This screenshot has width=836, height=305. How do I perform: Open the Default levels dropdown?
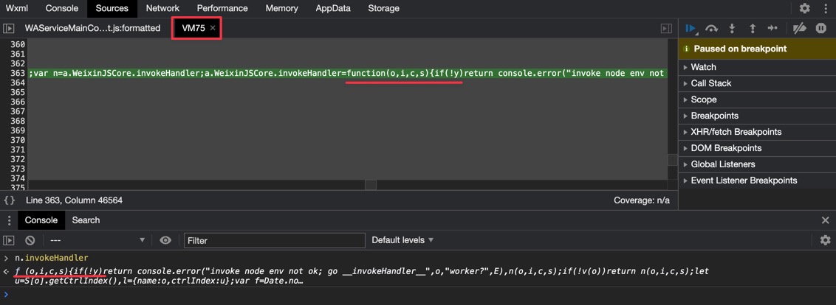pyautogui.click(x=402, y=240)
